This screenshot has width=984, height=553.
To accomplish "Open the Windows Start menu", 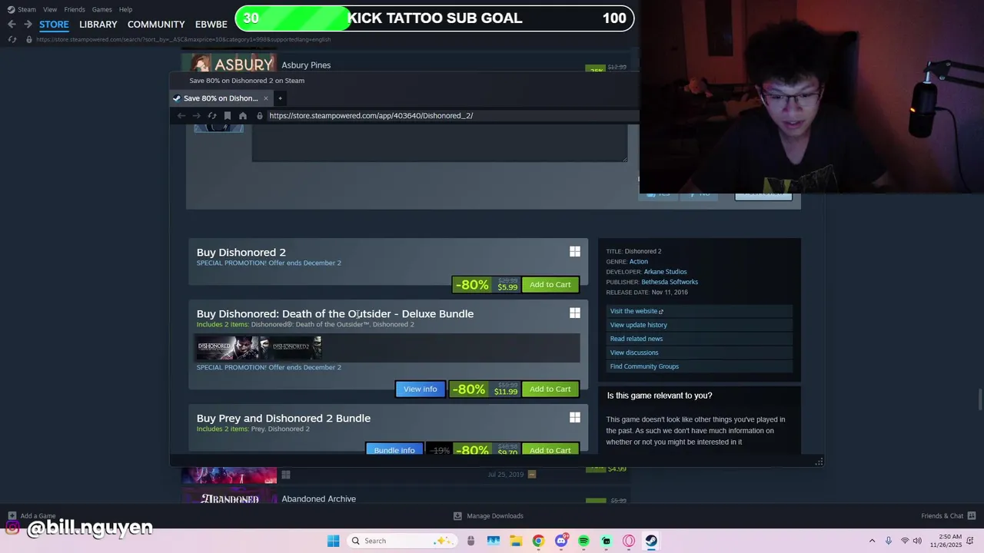I will 333,541.
